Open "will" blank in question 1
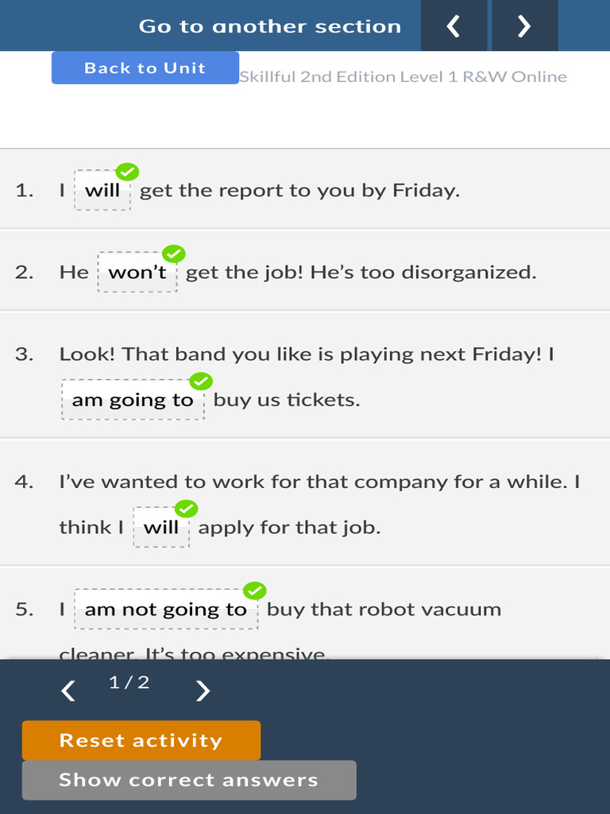 pyautogui.click(x=102, y=190)
